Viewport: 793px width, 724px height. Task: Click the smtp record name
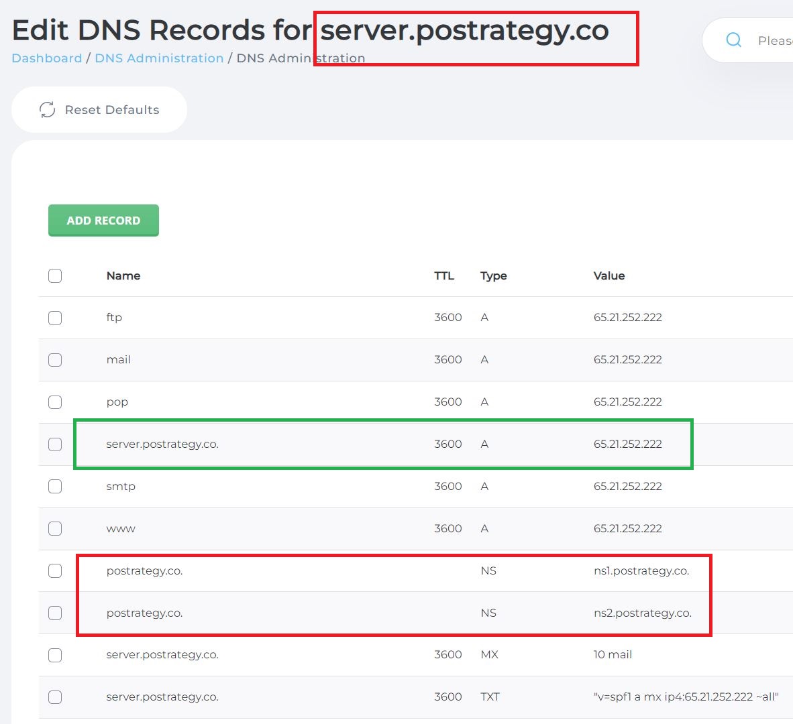tap(121, 487)
